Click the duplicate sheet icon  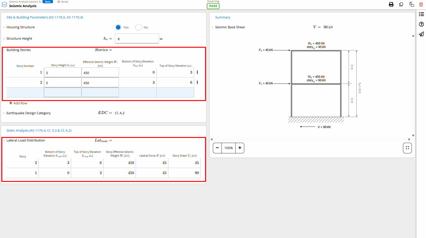401,4
